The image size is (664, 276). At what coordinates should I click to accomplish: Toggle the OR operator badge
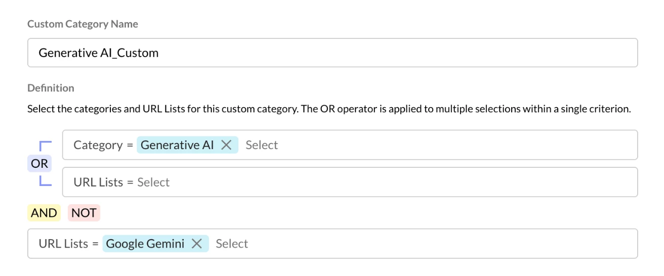click(x=39, y=164)
